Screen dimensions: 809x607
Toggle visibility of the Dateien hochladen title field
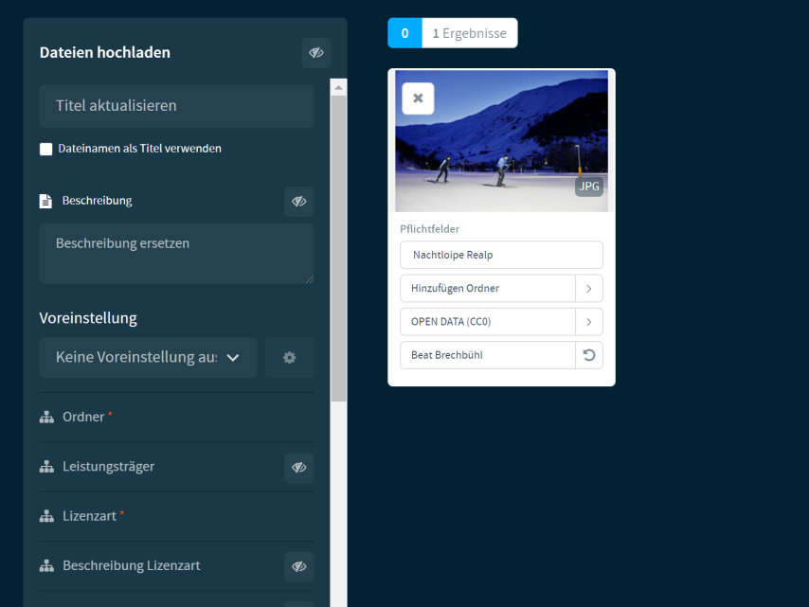[x=316, y=53]
